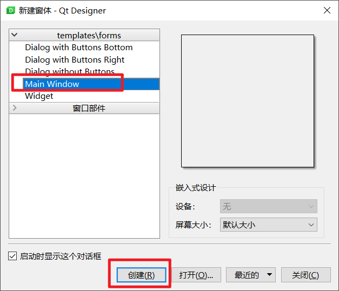The image size is (339, 291).
Task: Select Dialog with Buttons Right template
Action: [75, 60]
